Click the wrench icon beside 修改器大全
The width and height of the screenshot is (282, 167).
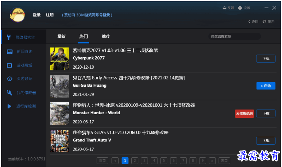pyautogui.click(x=9, y=37)
